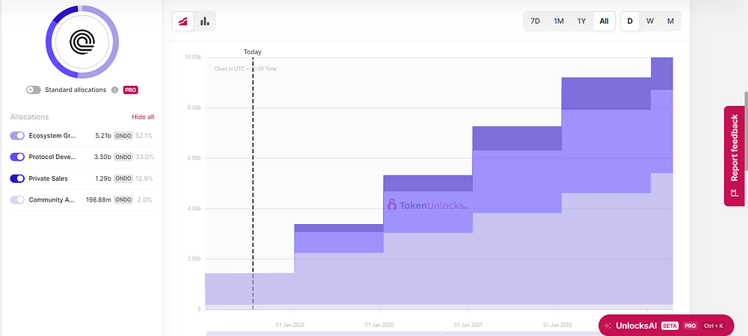748x336 pixels.
Task: Click the flag icon on Report feedback
Action: pyautogui.click(x=734, y=193)
